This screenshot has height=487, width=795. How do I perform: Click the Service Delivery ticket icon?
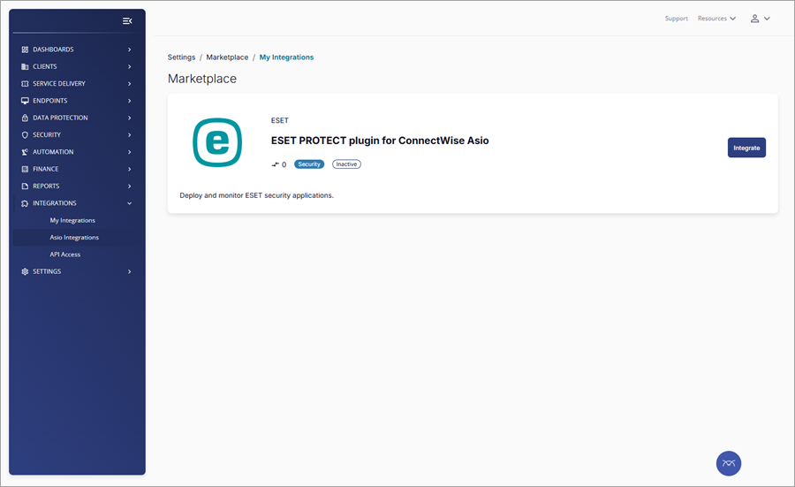pyautogui.click(x=25, y=84)
